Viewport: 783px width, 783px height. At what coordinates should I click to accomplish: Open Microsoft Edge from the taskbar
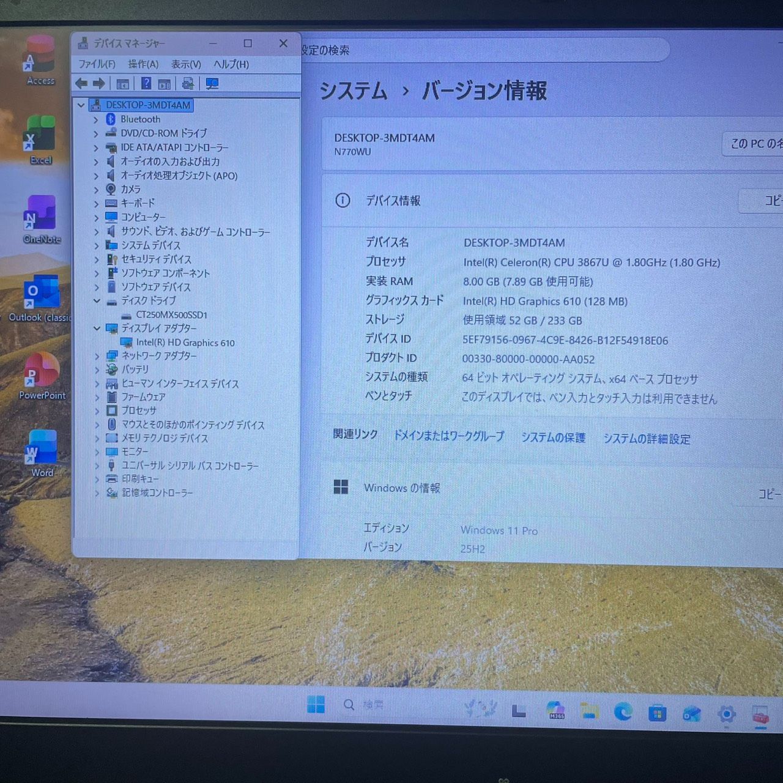point(623,711)
